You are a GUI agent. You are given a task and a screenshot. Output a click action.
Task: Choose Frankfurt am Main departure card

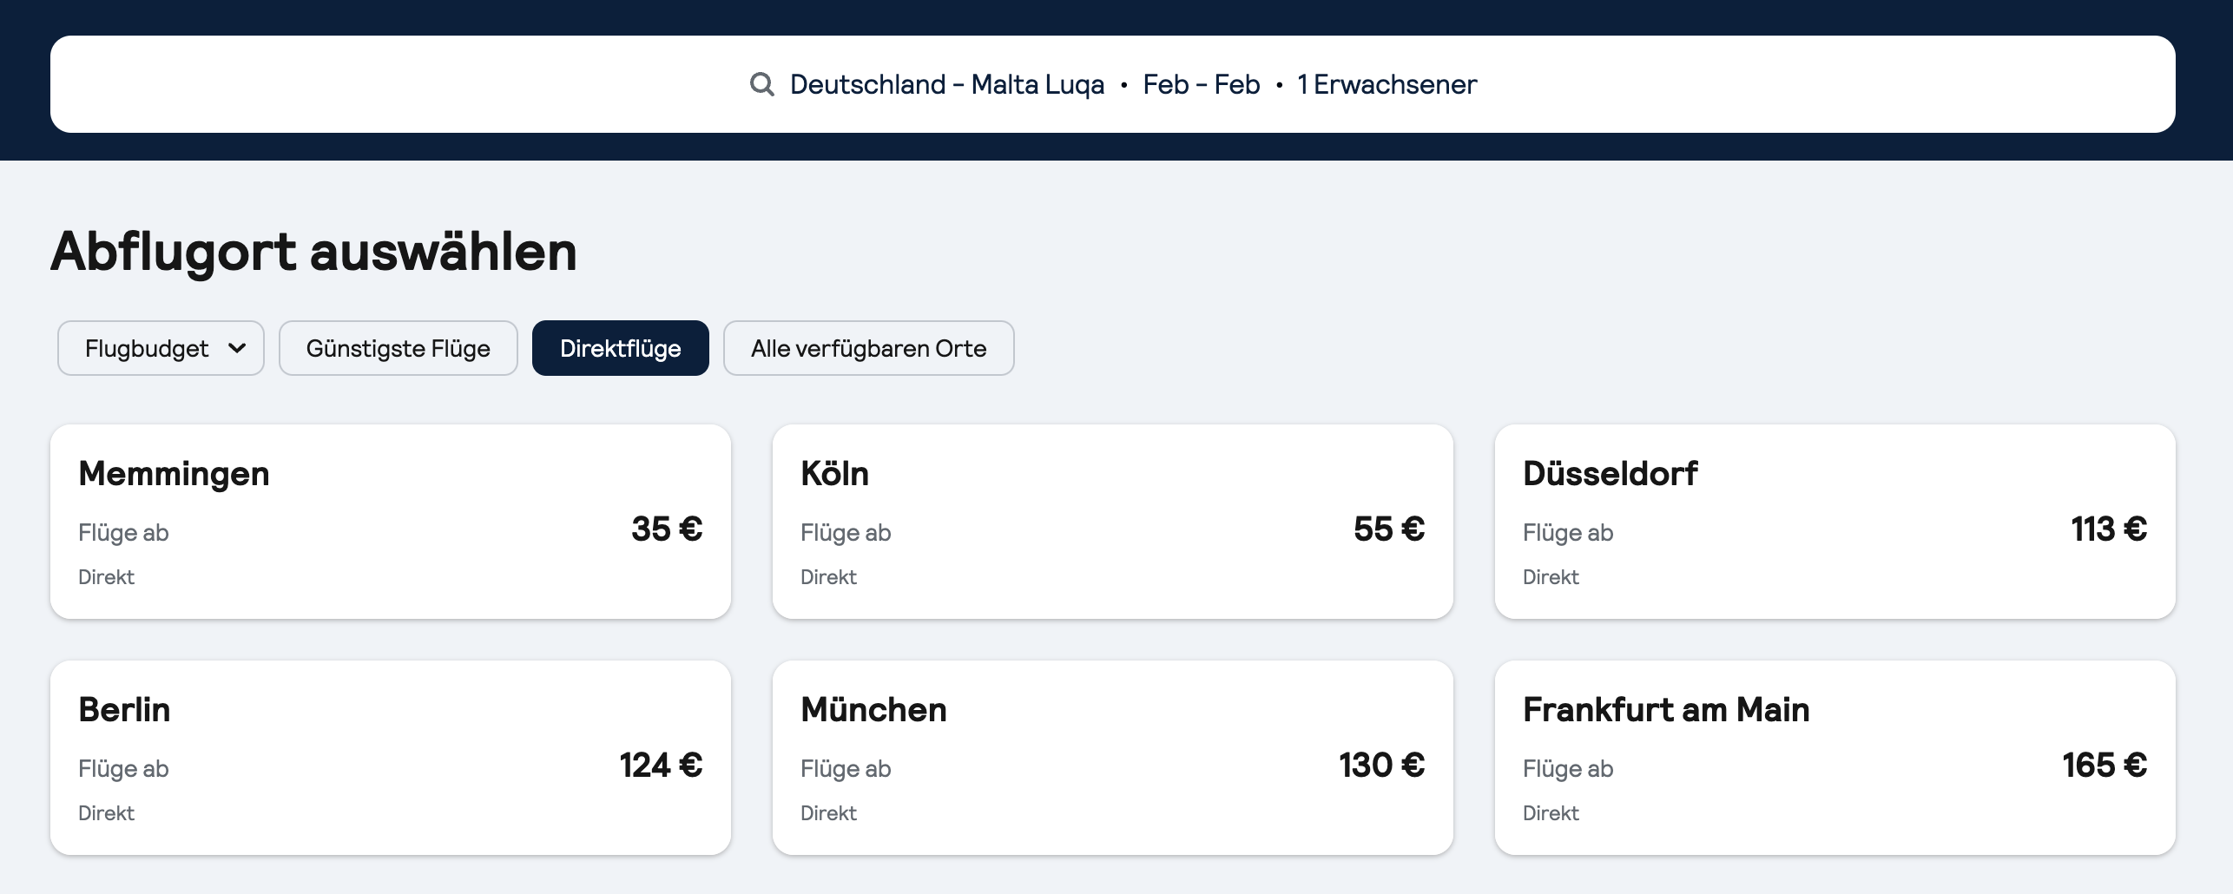point(1835,758)
